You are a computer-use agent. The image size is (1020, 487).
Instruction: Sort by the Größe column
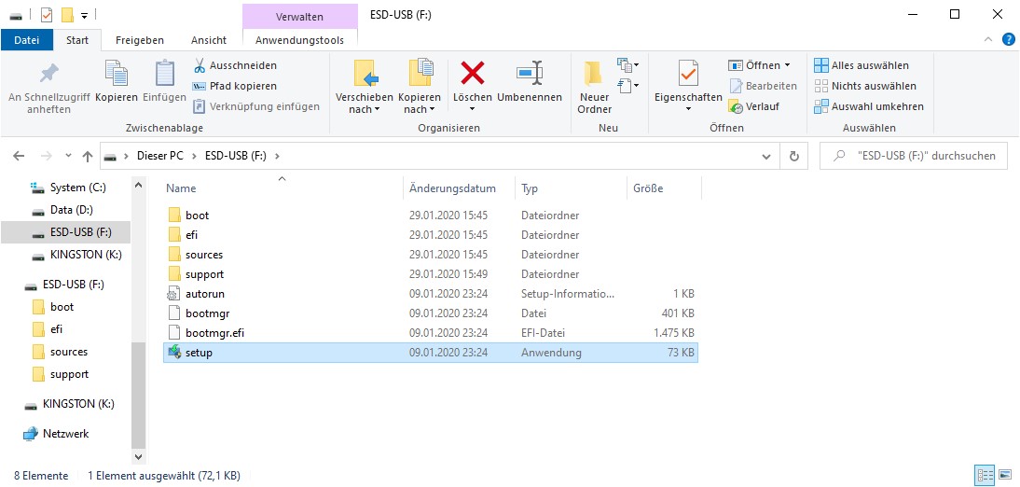pos(648,188)
